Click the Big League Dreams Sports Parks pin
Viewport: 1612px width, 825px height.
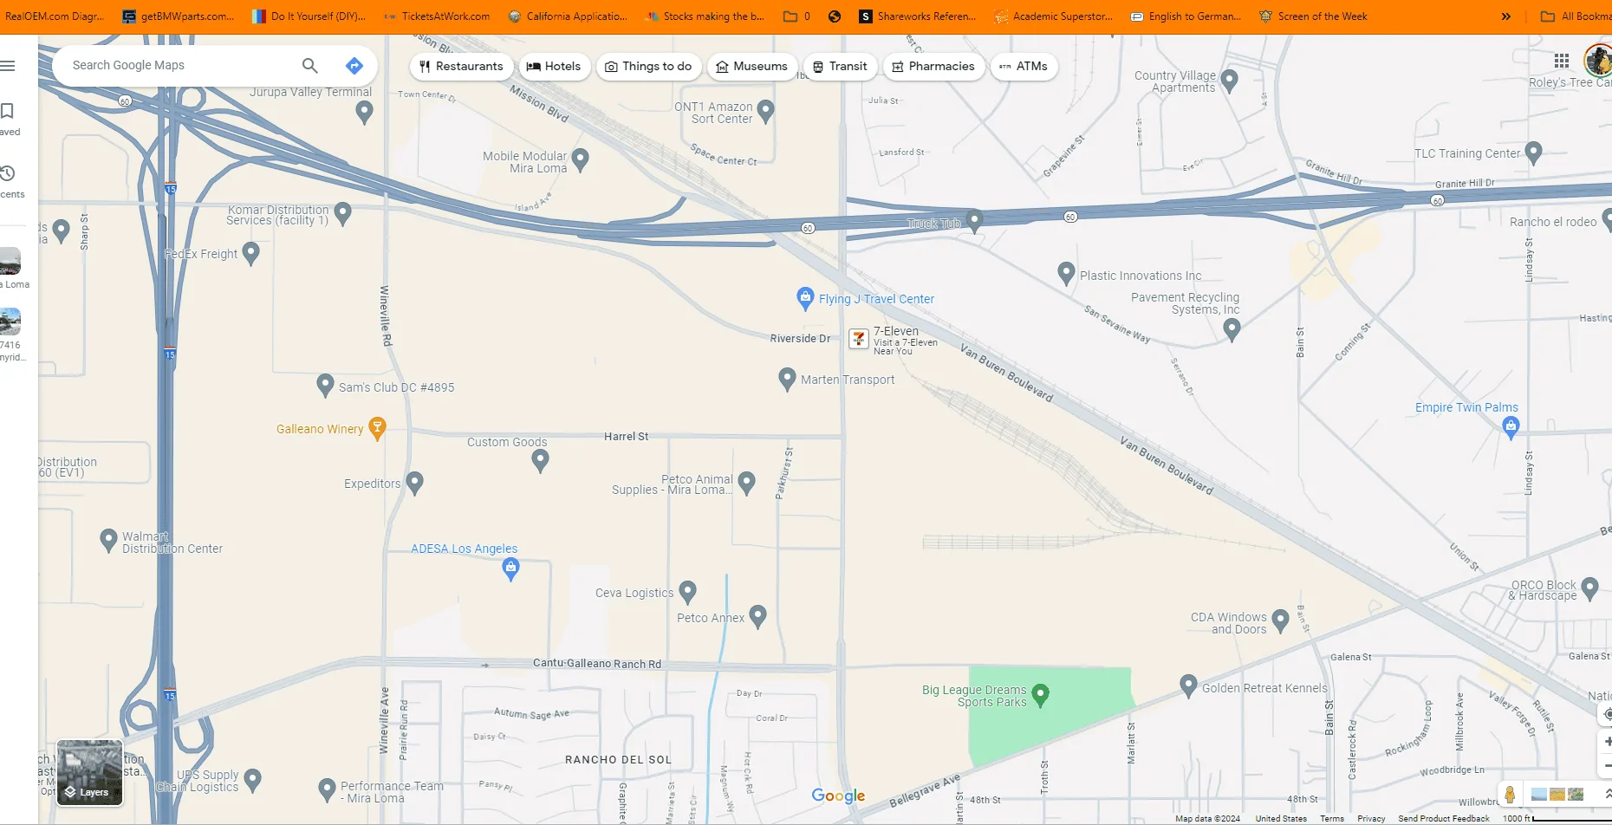pos(1041,695)
